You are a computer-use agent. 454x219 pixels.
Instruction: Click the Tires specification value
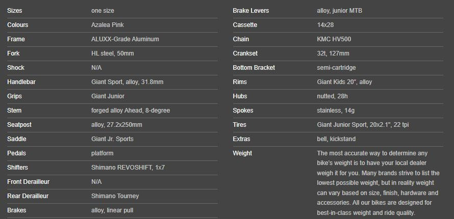tap(363, 125)
